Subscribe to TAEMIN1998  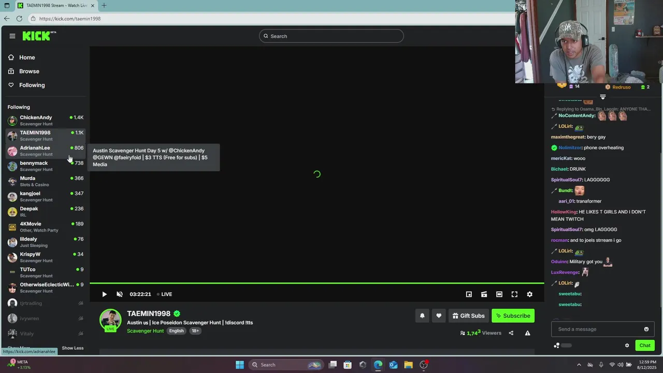tap(513, 315)
